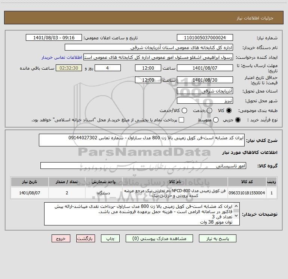Click the شماره نیاز field 1101005037000024

[205, 37]
